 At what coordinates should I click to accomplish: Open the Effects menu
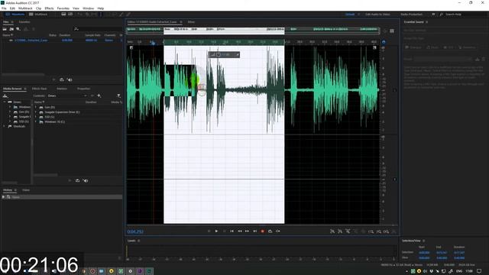click(49, 8)
